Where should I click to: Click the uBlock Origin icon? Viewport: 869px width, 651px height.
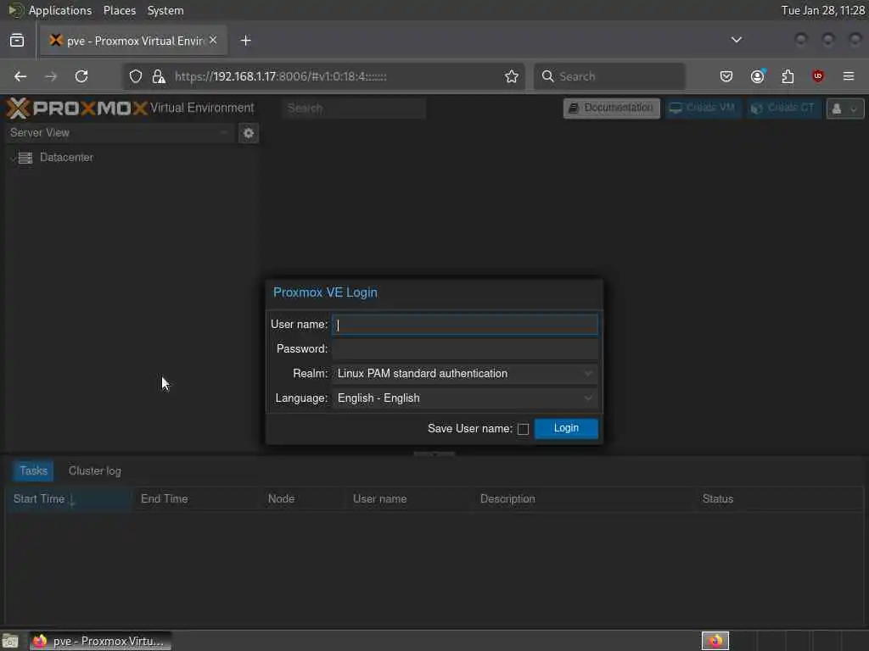point(818,76)
